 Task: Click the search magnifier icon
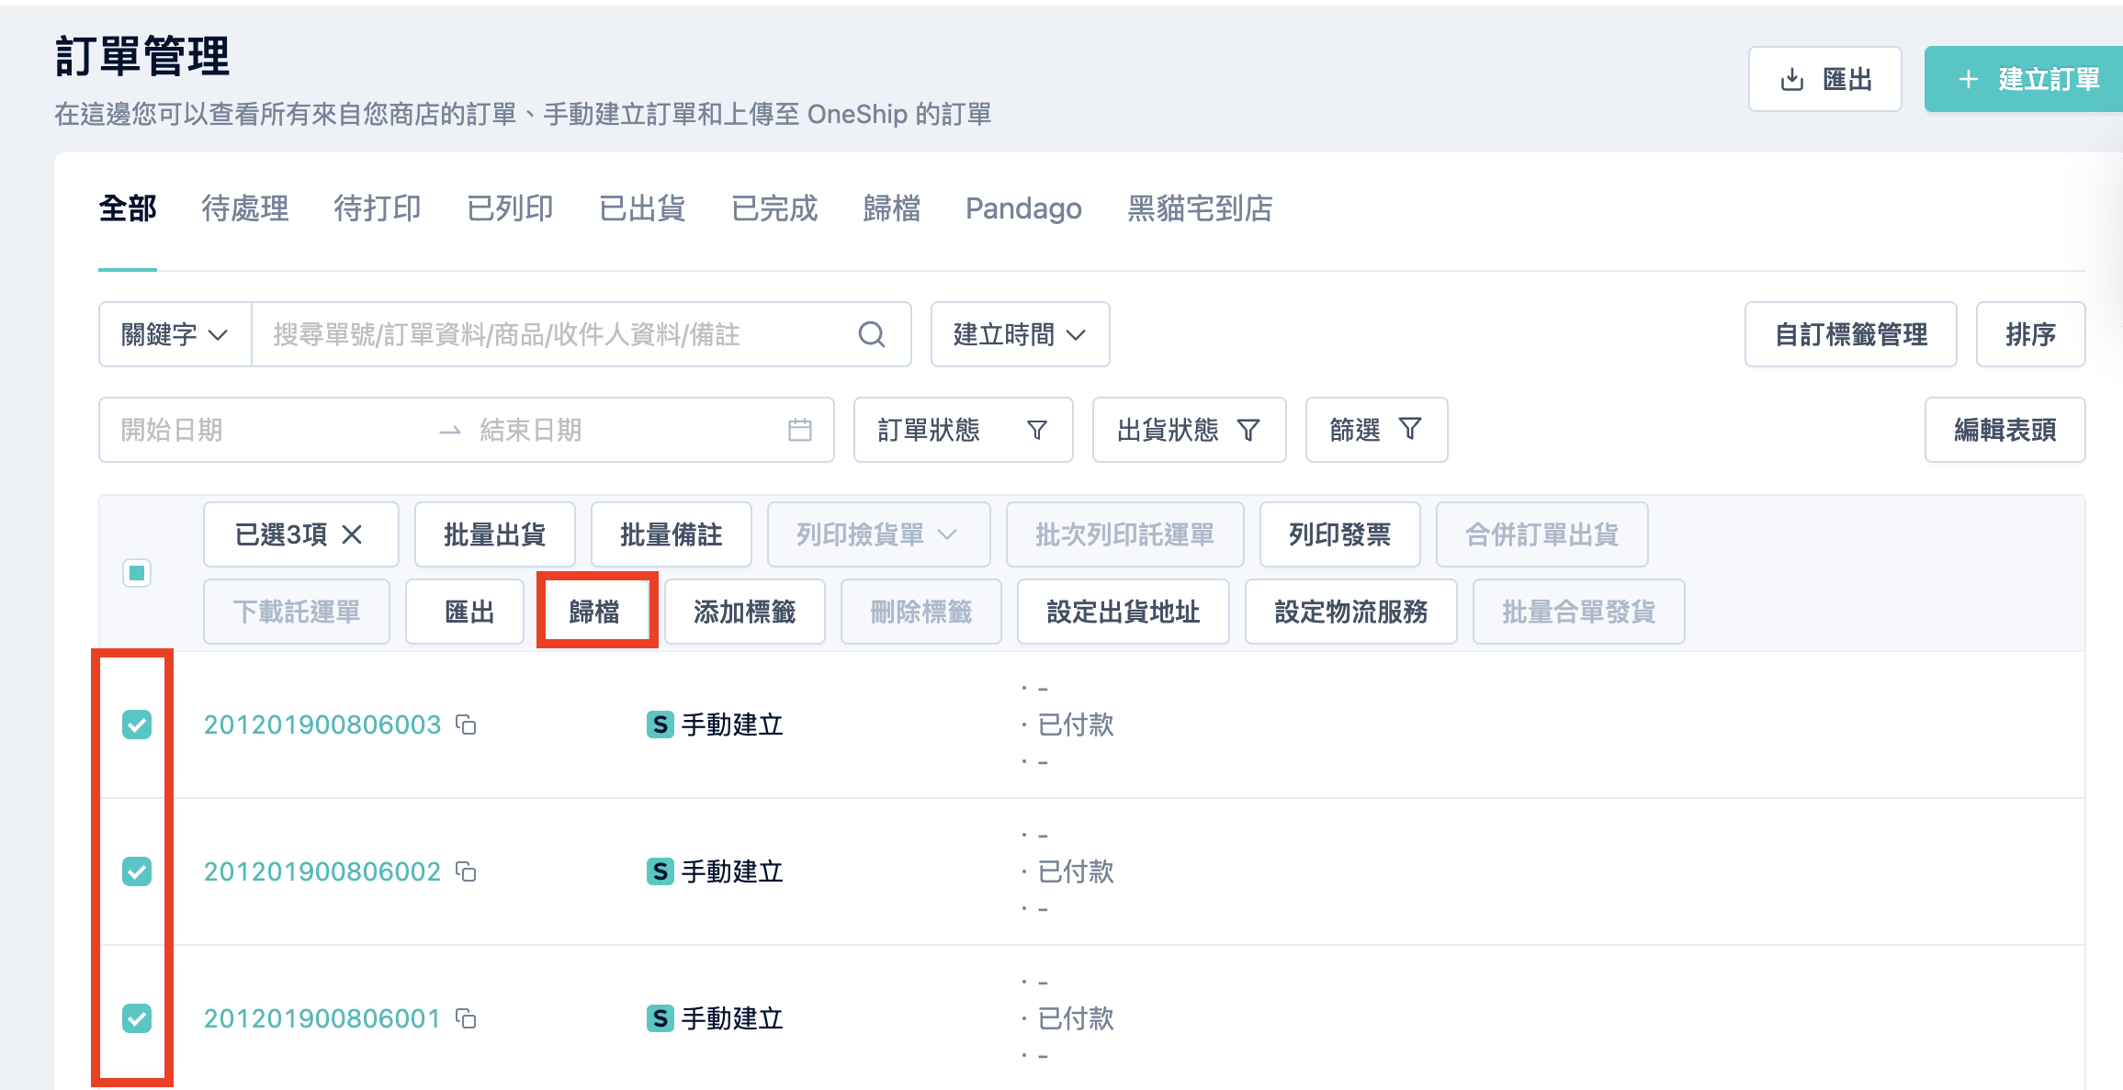[x=871, y=334]
